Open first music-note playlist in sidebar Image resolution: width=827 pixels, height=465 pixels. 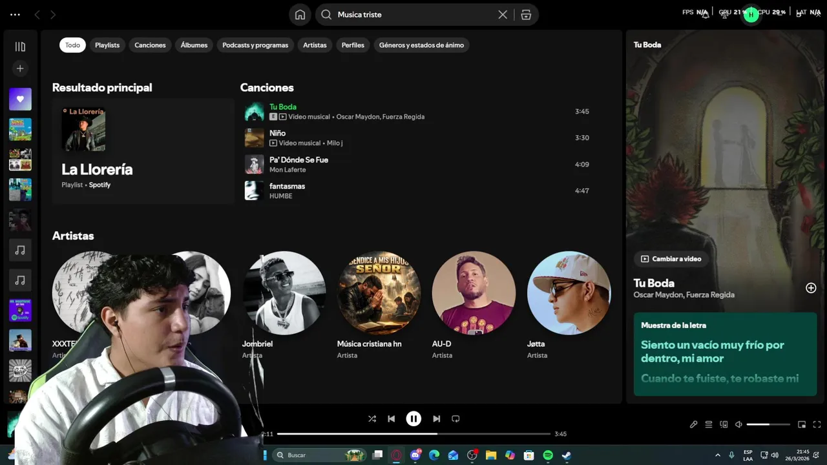(20, 250)
